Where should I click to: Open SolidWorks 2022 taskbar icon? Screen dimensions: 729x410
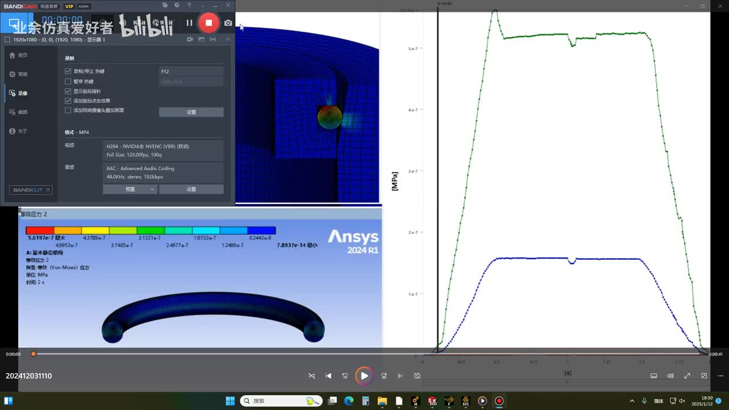click(432, 401)
